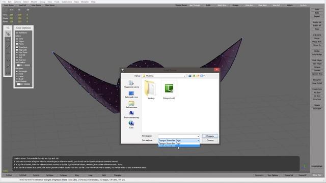The image size is (326, 183).
Task: Open the Modify menu
Action: pyautogui.click(x=34, y=2)
